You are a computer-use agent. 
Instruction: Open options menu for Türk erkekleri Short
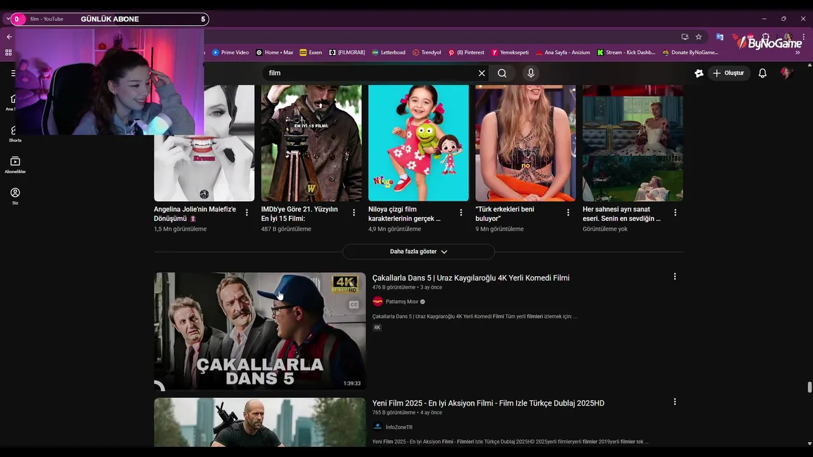[x=568, y=213]
